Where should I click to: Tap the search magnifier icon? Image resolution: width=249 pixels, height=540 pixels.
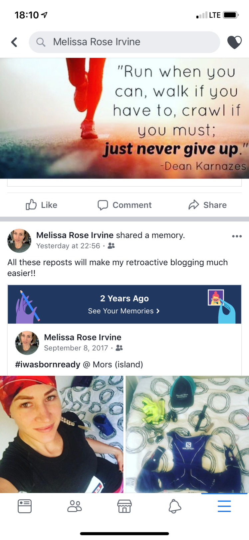(x=41, y=42)
